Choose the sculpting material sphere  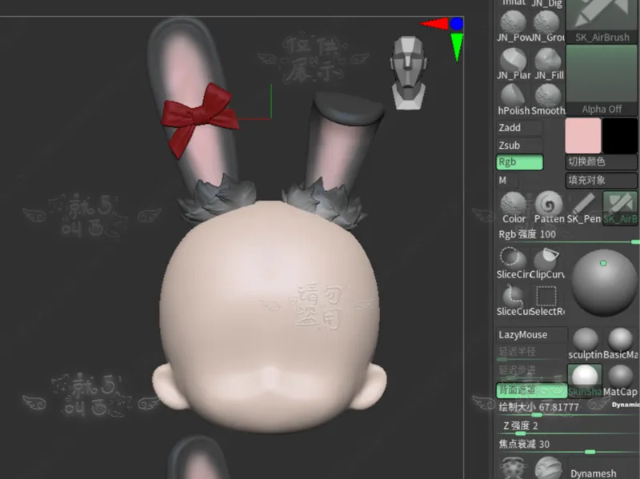coord(585,344)
